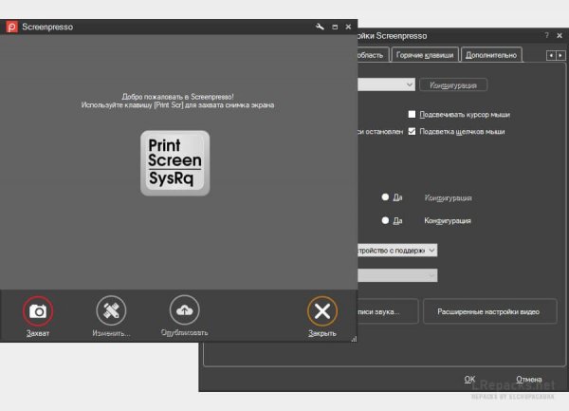Open the greyed-out dropdown below the device list

pyautogui.click(x=397, y=275)
